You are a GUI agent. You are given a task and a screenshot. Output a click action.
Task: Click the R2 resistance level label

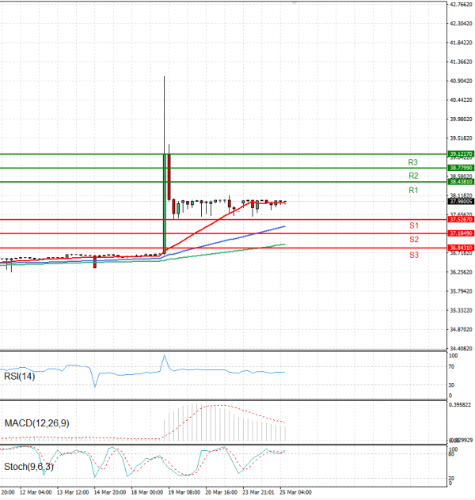[413, 176]
